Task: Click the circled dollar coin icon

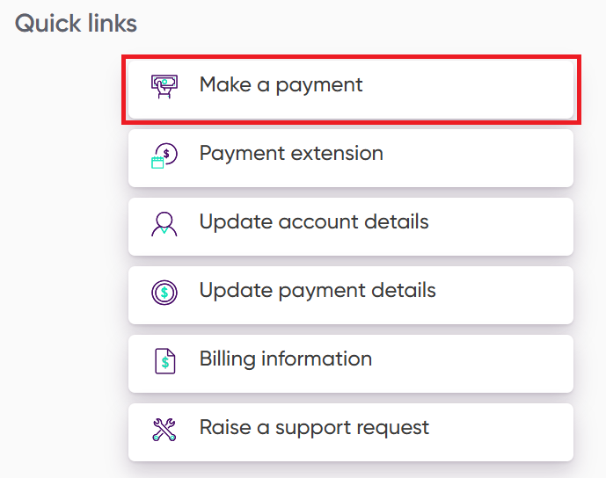Action: [164, 293]
